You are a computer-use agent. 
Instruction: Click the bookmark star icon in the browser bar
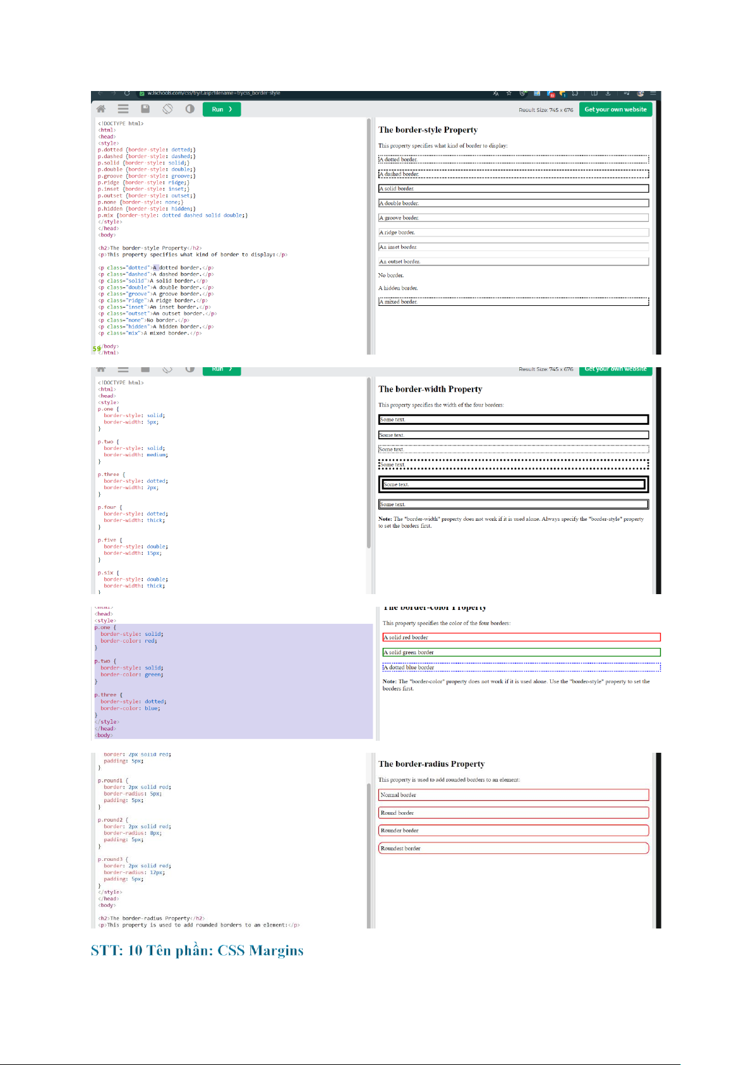509,94
